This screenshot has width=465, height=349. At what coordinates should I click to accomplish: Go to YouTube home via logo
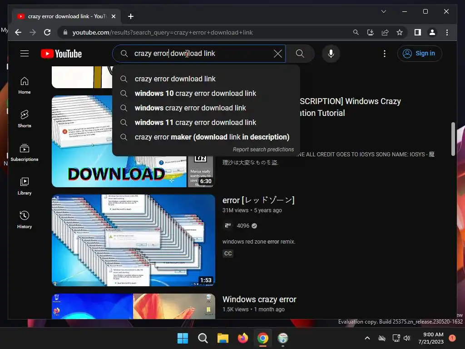point(61,54)
